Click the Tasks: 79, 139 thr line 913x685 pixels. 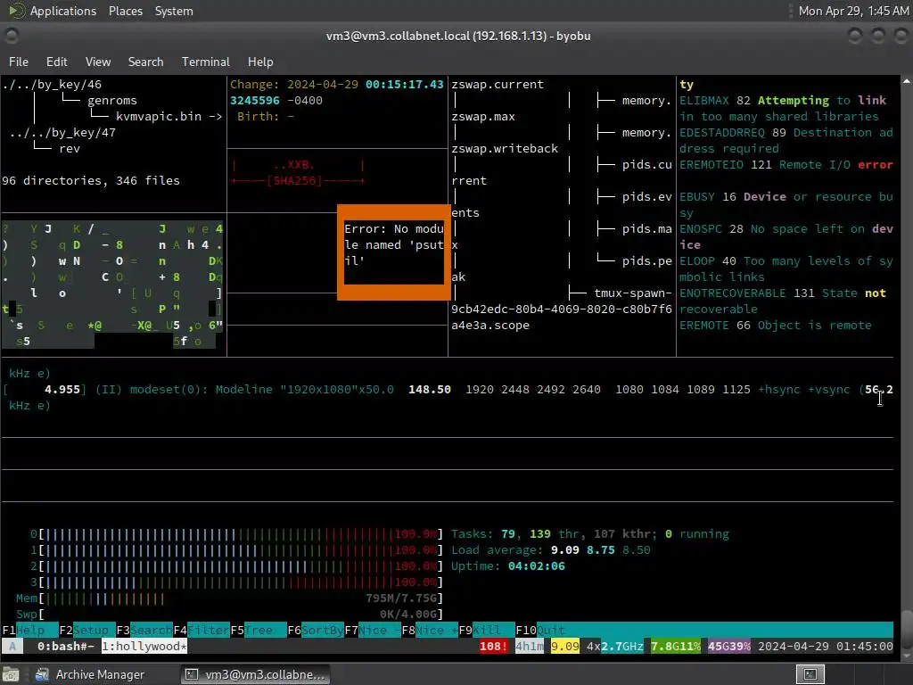pyautogui.click(x=590, y=534)
